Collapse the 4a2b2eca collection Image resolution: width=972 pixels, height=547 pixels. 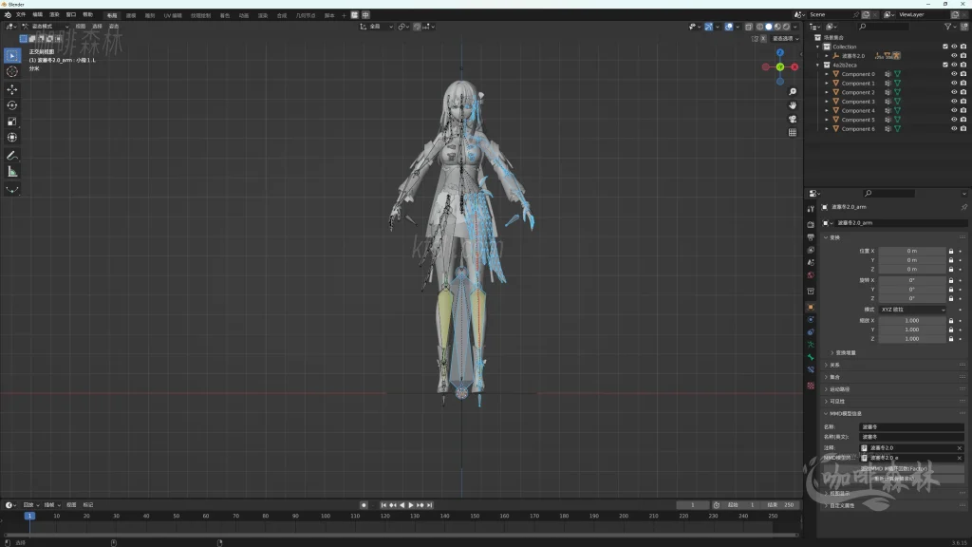pyautogui.click(x=817, y=65)
